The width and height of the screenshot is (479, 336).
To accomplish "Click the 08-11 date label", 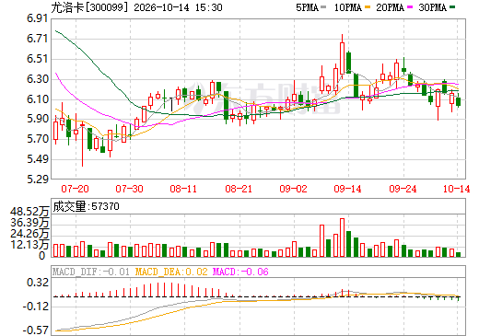I will [183, 189].
